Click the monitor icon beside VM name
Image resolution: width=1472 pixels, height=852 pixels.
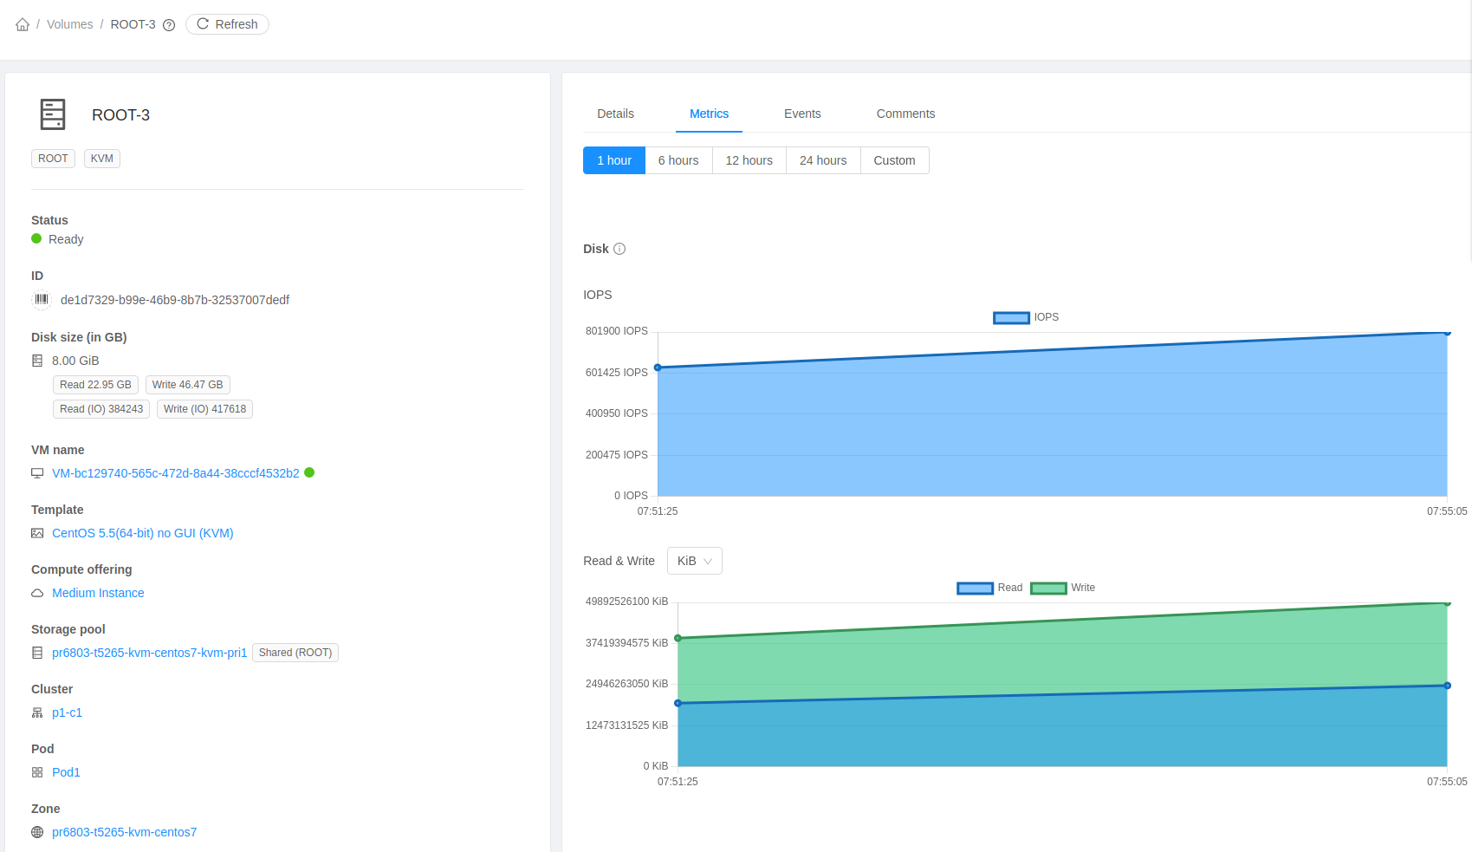(37, 473)
